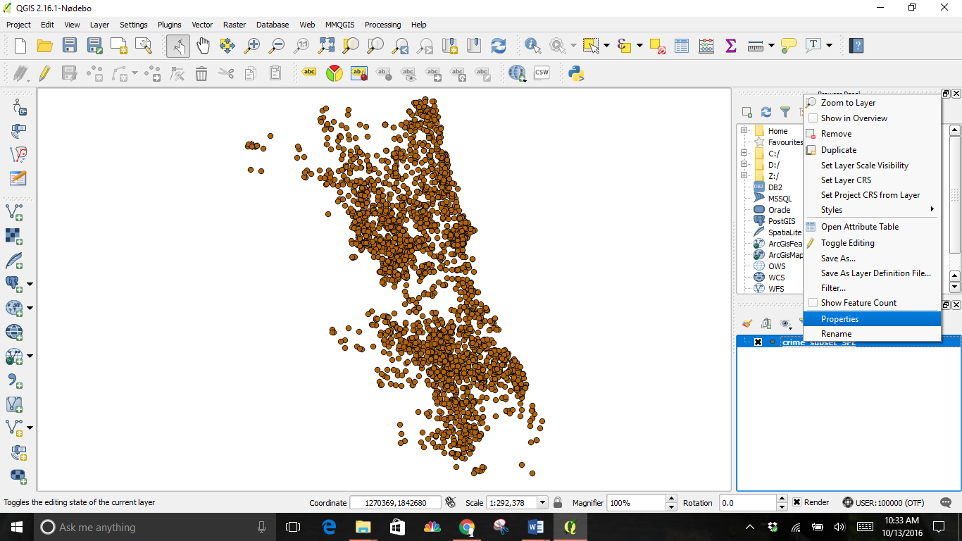Open the Field Calculator abacus icon

(706, 46)
